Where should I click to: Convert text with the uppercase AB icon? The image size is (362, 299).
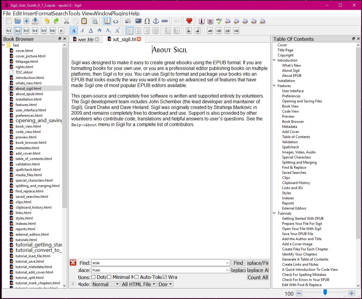(x=219, y=30)
